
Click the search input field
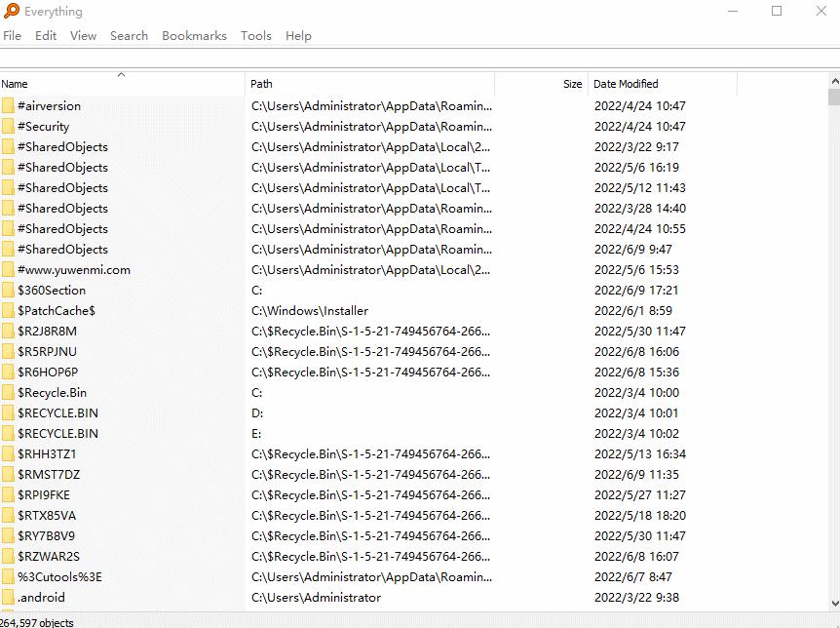click(419, 58)
